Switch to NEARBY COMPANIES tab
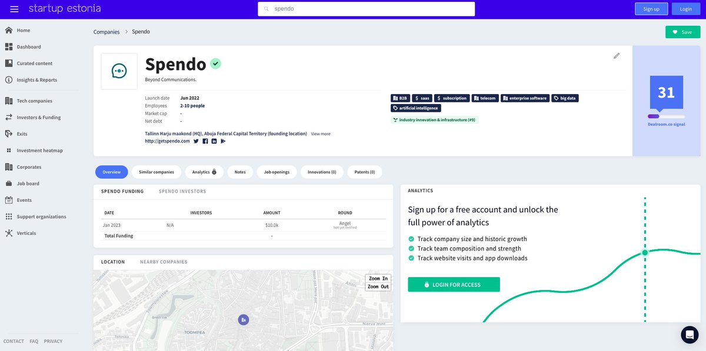 (x=164, y=262)
